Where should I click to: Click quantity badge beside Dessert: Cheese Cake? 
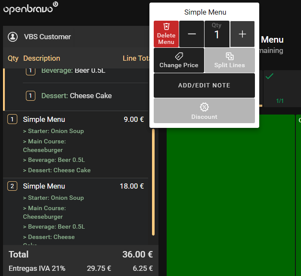pos(31,96)
